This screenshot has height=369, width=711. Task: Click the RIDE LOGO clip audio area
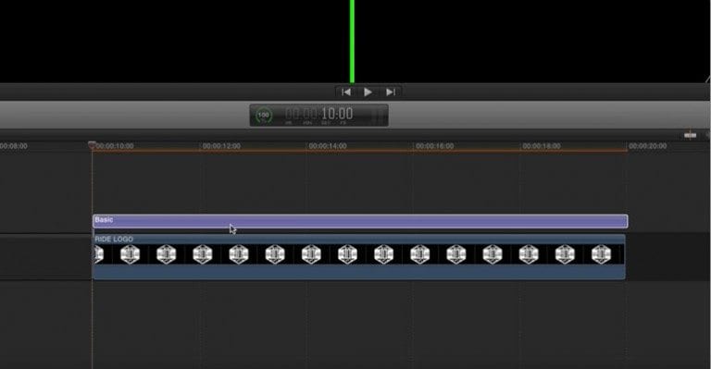pyautogui.click(x=358, y=272)
